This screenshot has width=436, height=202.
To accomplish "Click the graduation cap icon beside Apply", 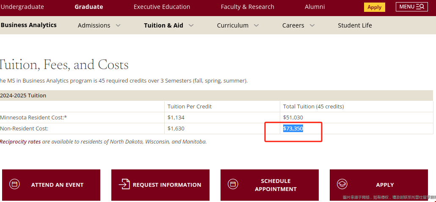I will pyautogui.click(x=342, y=184).
